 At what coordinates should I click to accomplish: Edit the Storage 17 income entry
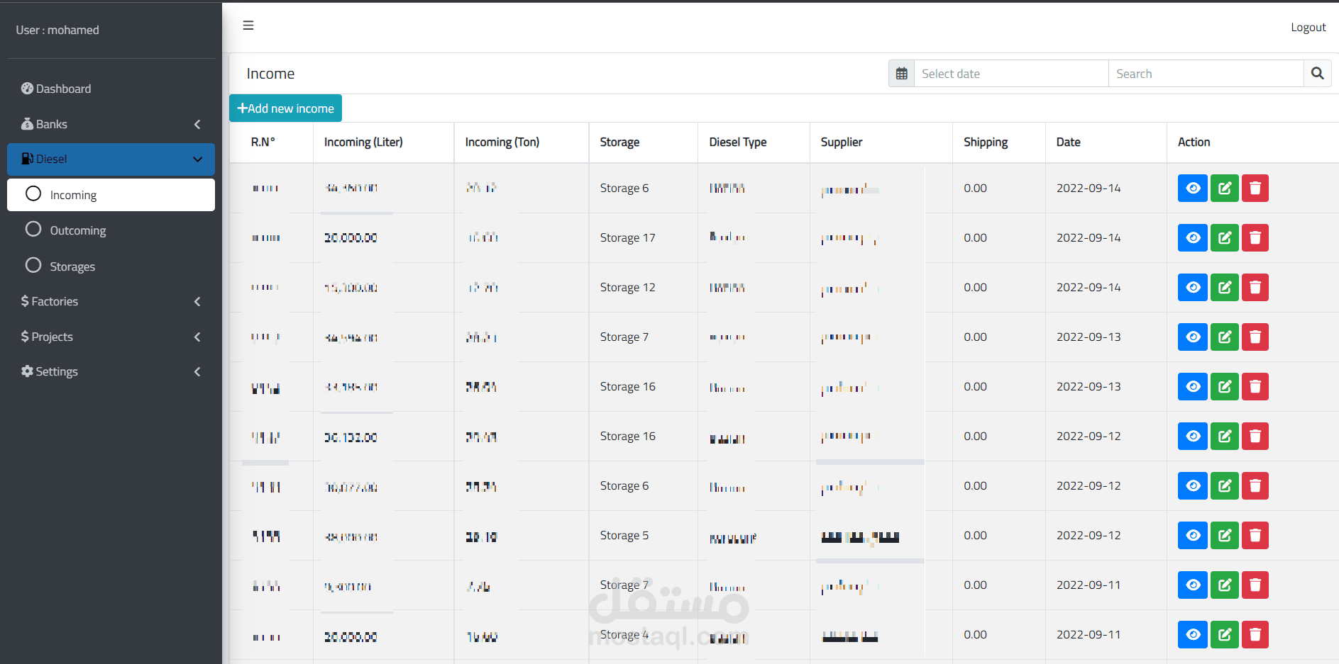[1225, 238]
